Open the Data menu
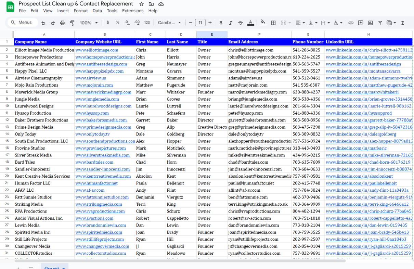Viewport: 414px width, 269px height. pos(97,11)
